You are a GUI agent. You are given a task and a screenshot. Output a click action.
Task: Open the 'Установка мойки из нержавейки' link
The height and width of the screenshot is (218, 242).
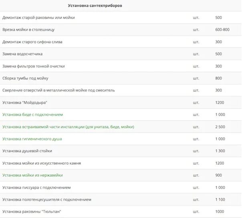[32, 175]
